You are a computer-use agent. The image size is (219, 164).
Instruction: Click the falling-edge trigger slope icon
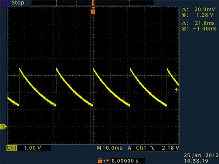coord(152,148)
